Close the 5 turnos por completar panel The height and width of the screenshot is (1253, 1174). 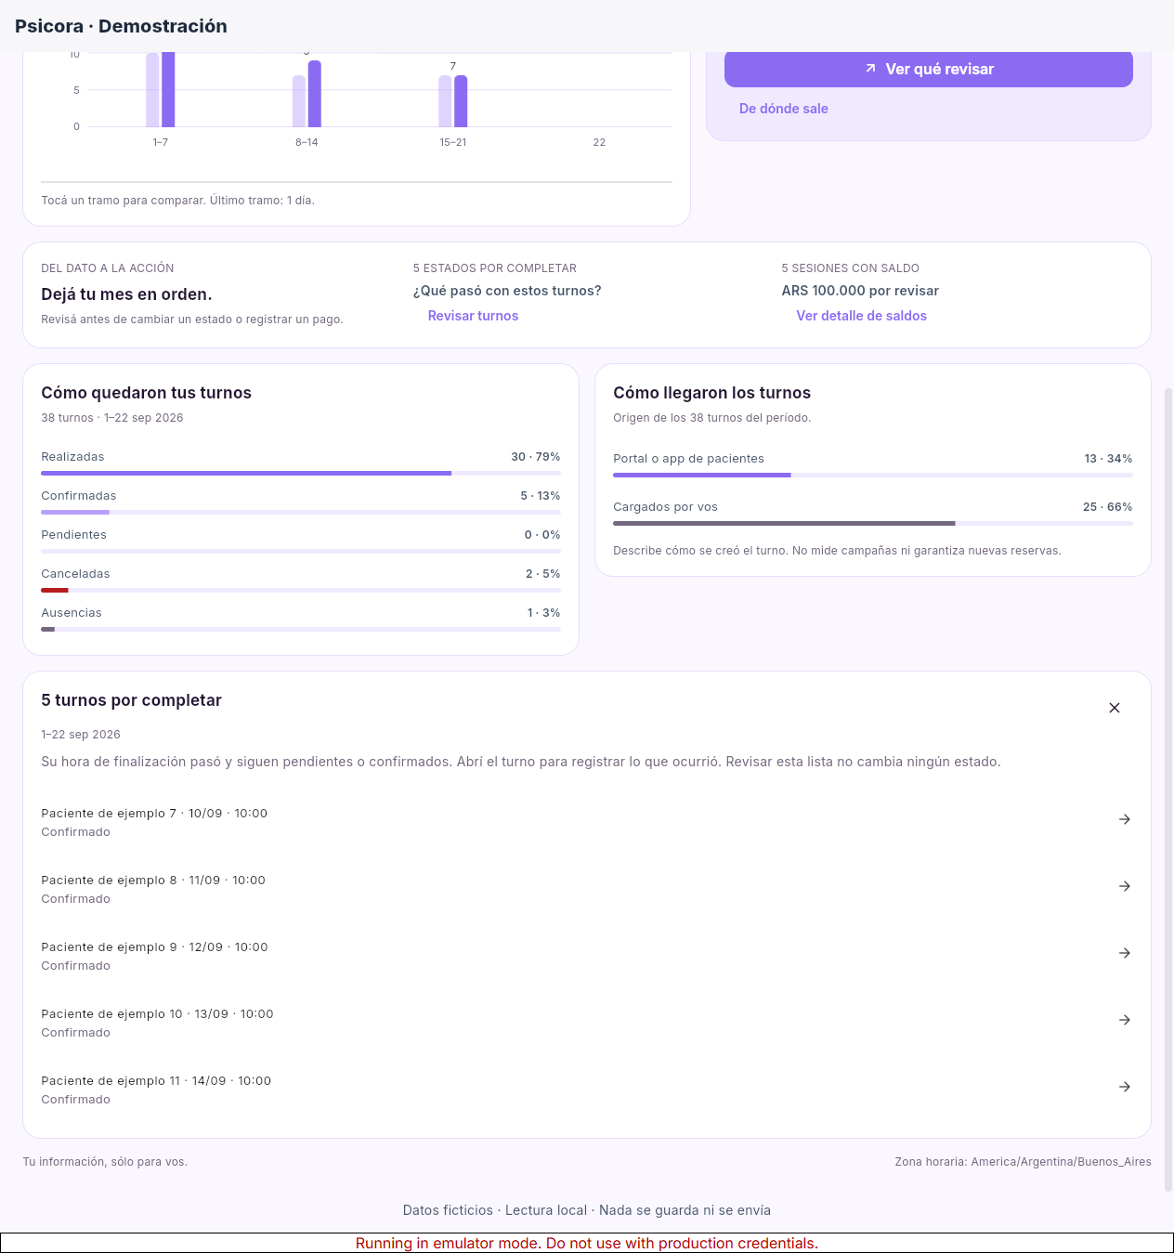click(1115, 708)
